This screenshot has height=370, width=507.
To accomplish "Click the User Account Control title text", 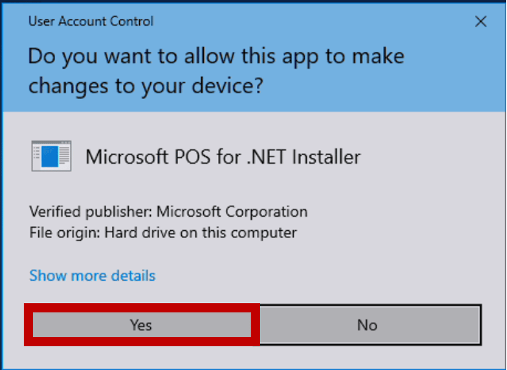I will [x=90, y=22].
